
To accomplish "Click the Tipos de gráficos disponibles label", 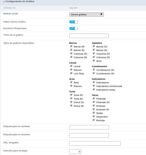I will [19, 43].
